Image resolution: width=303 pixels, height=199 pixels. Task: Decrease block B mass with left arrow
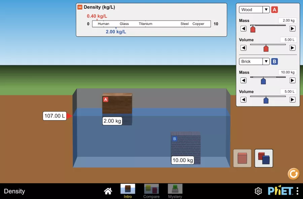243,80
